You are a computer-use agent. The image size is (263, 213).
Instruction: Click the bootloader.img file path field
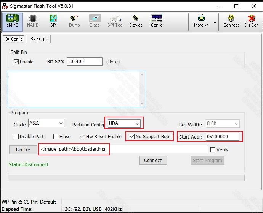[x=124, y=149]
